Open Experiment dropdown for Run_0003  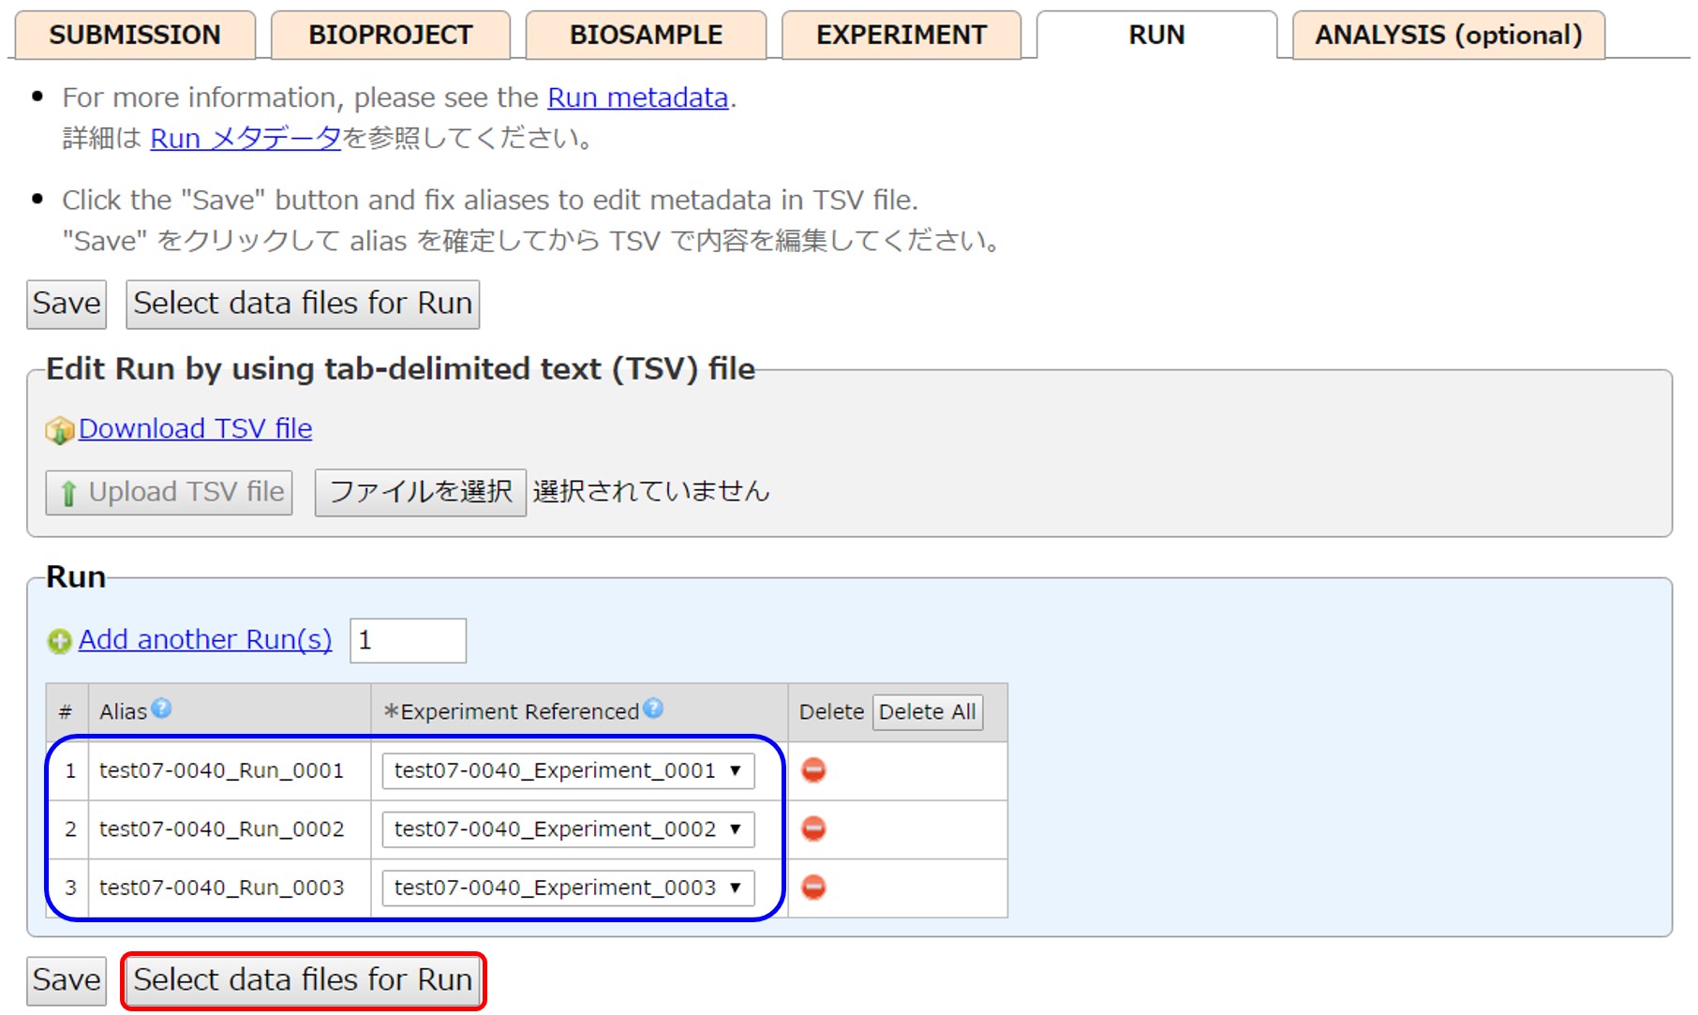coord(567,887)
